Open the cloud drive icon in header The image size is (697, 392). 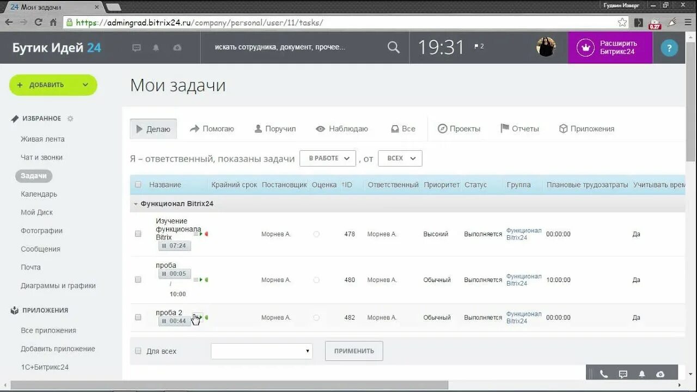click(177, 48)
